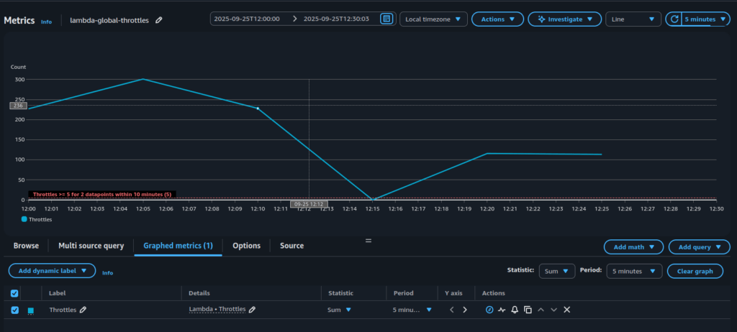This screenshot has height=332, width=737.
Task: Click the Clear graph button
Action: [x=695, y=271]
